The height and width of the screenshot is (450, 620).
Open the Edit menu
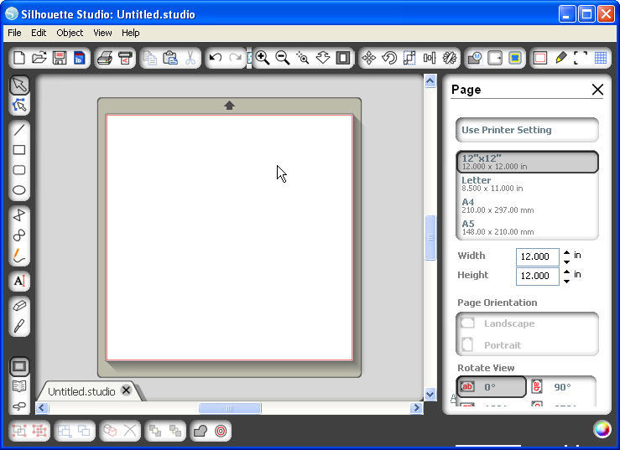(39, 33)
